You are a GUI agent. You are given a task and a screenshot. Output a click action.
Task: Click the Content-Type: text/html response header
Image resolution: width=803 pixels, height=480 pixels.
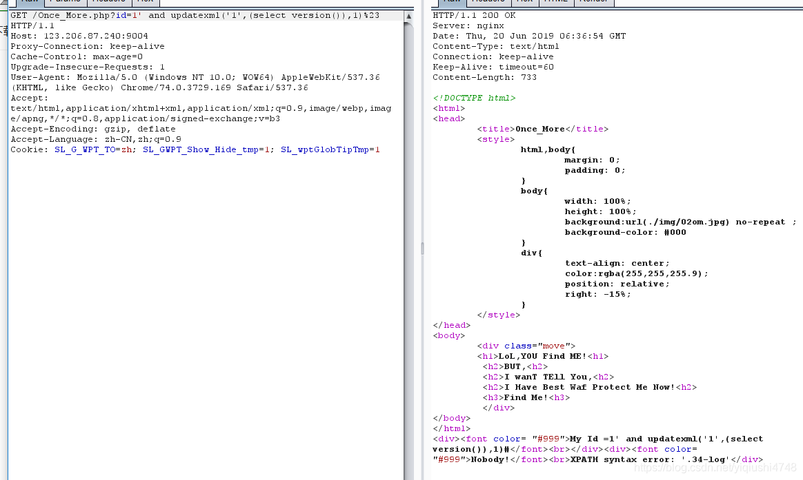click(496, 46)
